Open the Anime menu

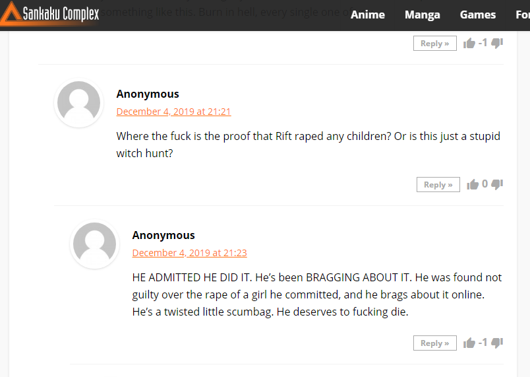367,15
